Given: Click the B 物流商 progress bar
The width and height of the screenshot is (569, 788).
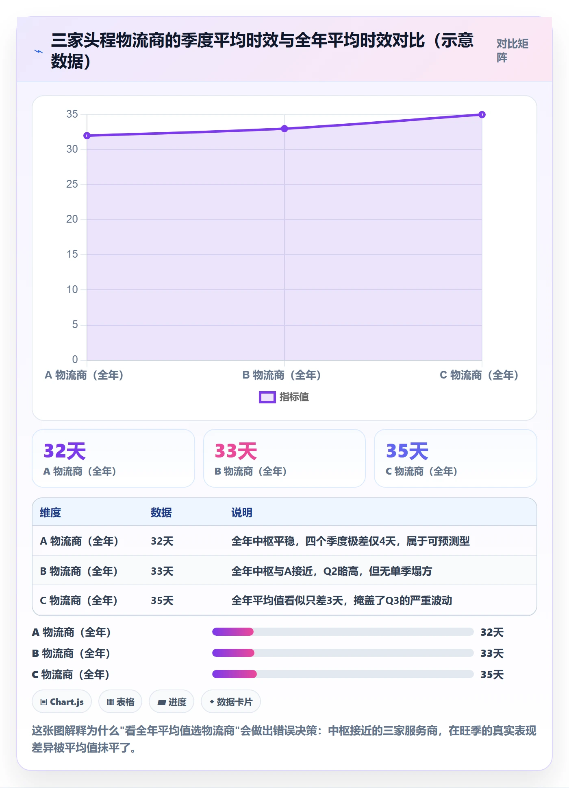Looking at the screenshot, I should click(x=343, y=653).
